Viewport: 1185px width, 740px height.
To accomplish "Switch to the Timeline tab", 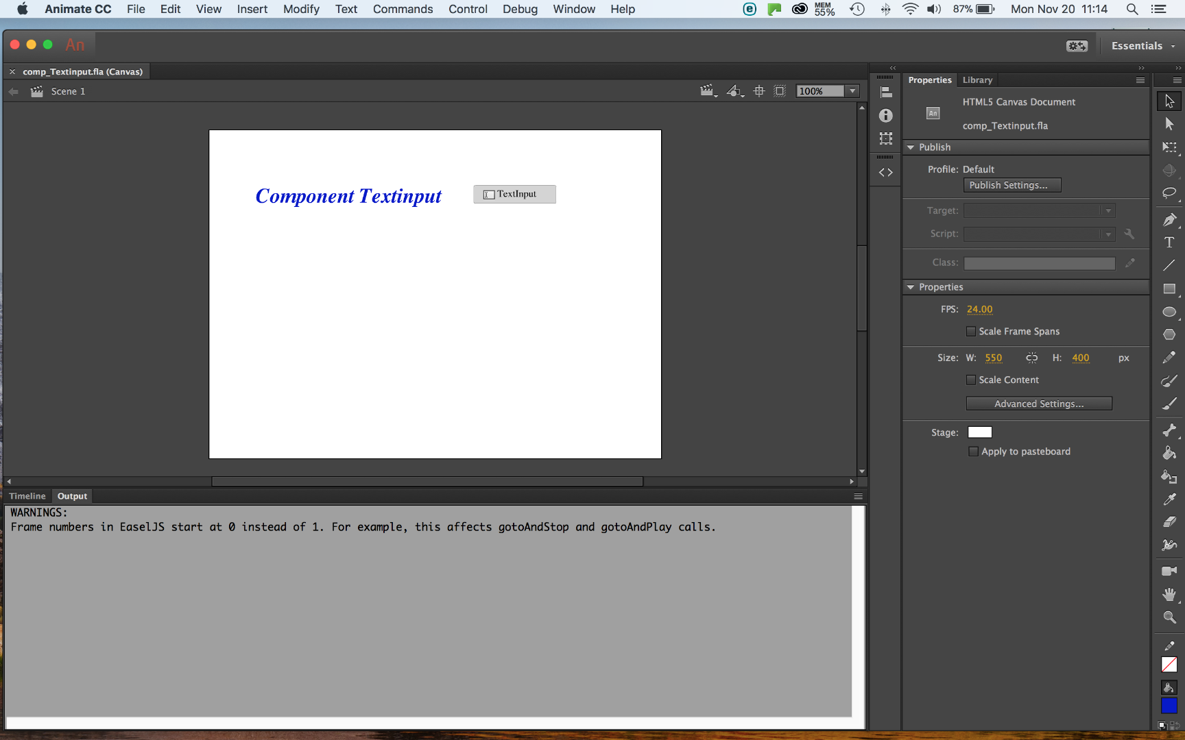I will (x=27, y=496).
